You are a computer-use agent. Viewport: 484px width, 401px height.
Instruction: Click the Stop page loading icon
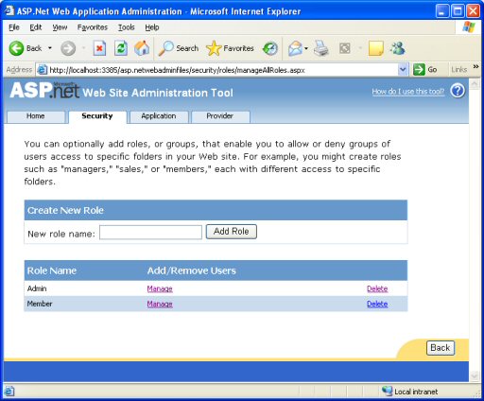pyautogui.click(x=99, y=48)
